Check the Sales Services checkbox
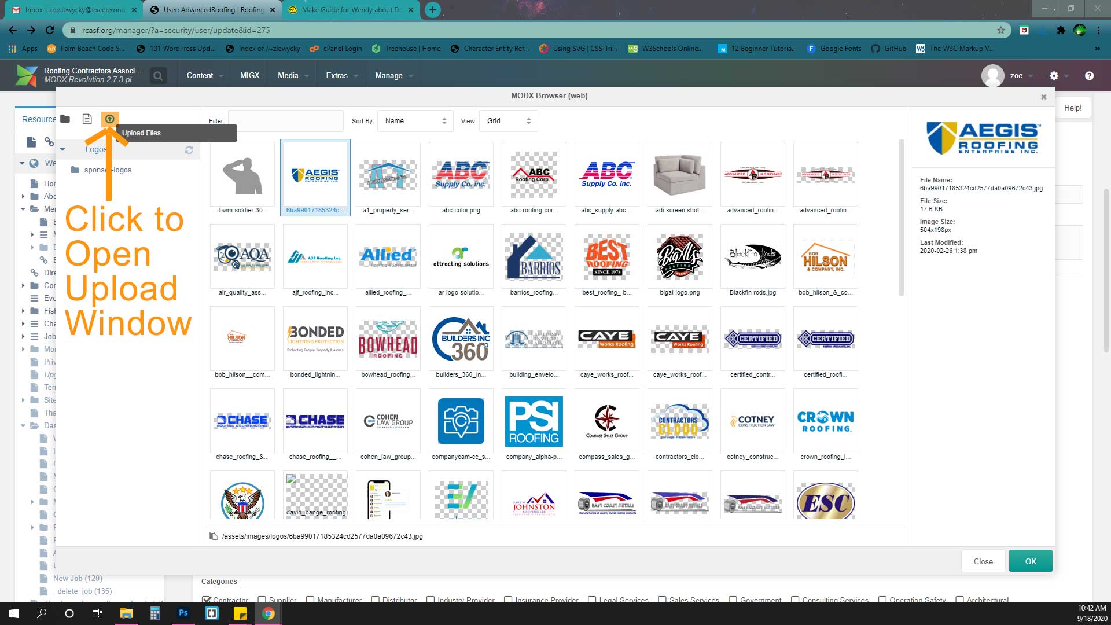Image resolution: width=1111 pixels, height=625 pixels. click(x=662, y=600)
